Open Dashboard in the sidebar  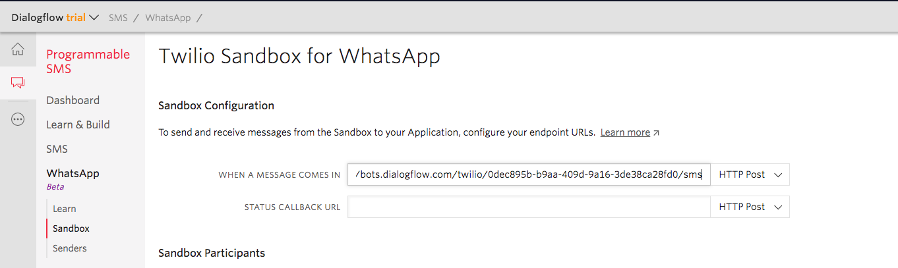(x=73, y=100)
